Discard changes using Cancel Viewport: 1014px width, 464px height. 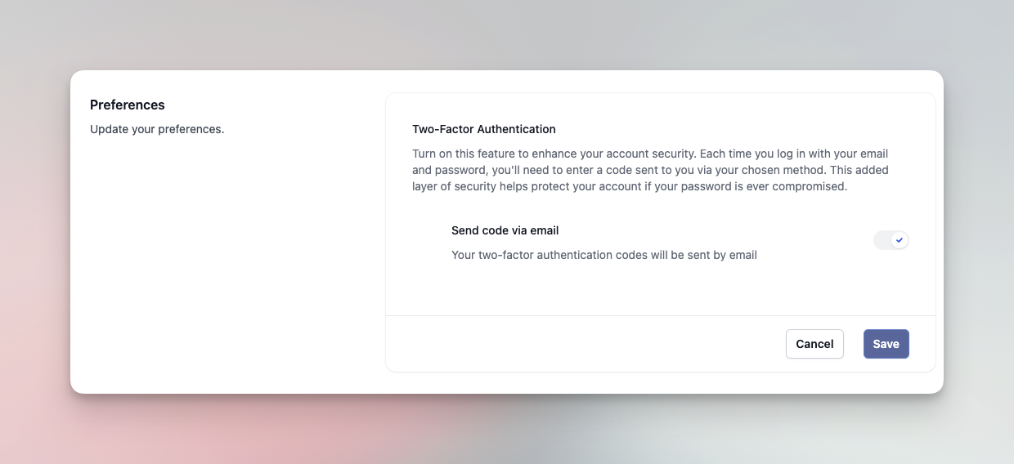(814, 344)
